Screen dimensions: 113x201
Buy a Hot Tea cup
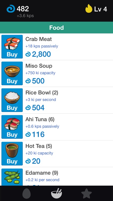click(12, 154)
